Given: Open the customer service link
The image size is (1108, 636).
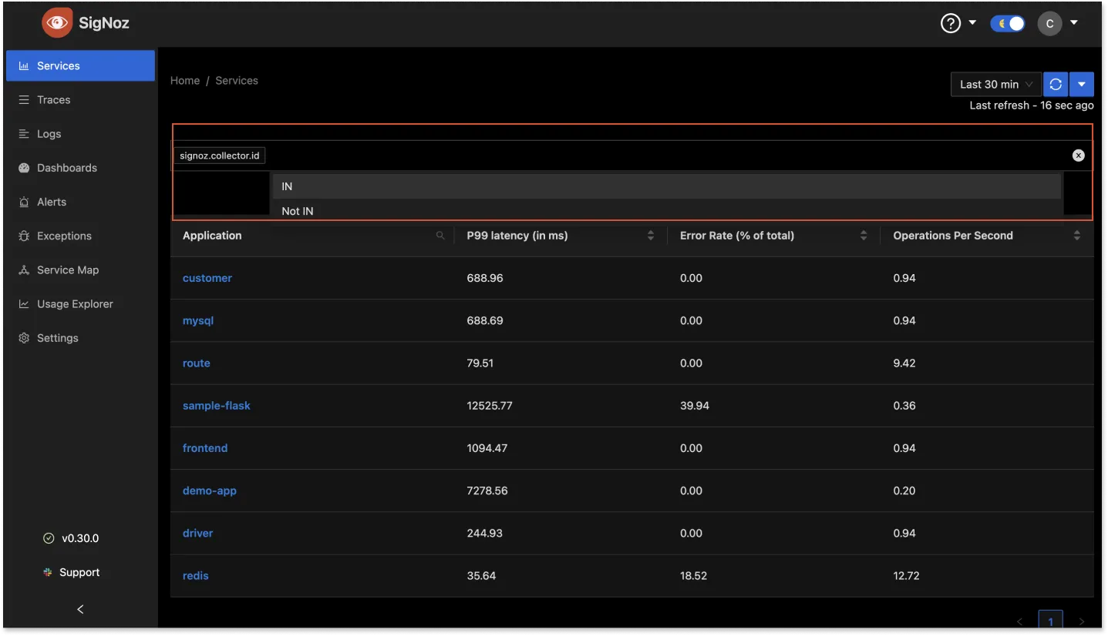Looking at the screenshot, I should coord(207,278).
